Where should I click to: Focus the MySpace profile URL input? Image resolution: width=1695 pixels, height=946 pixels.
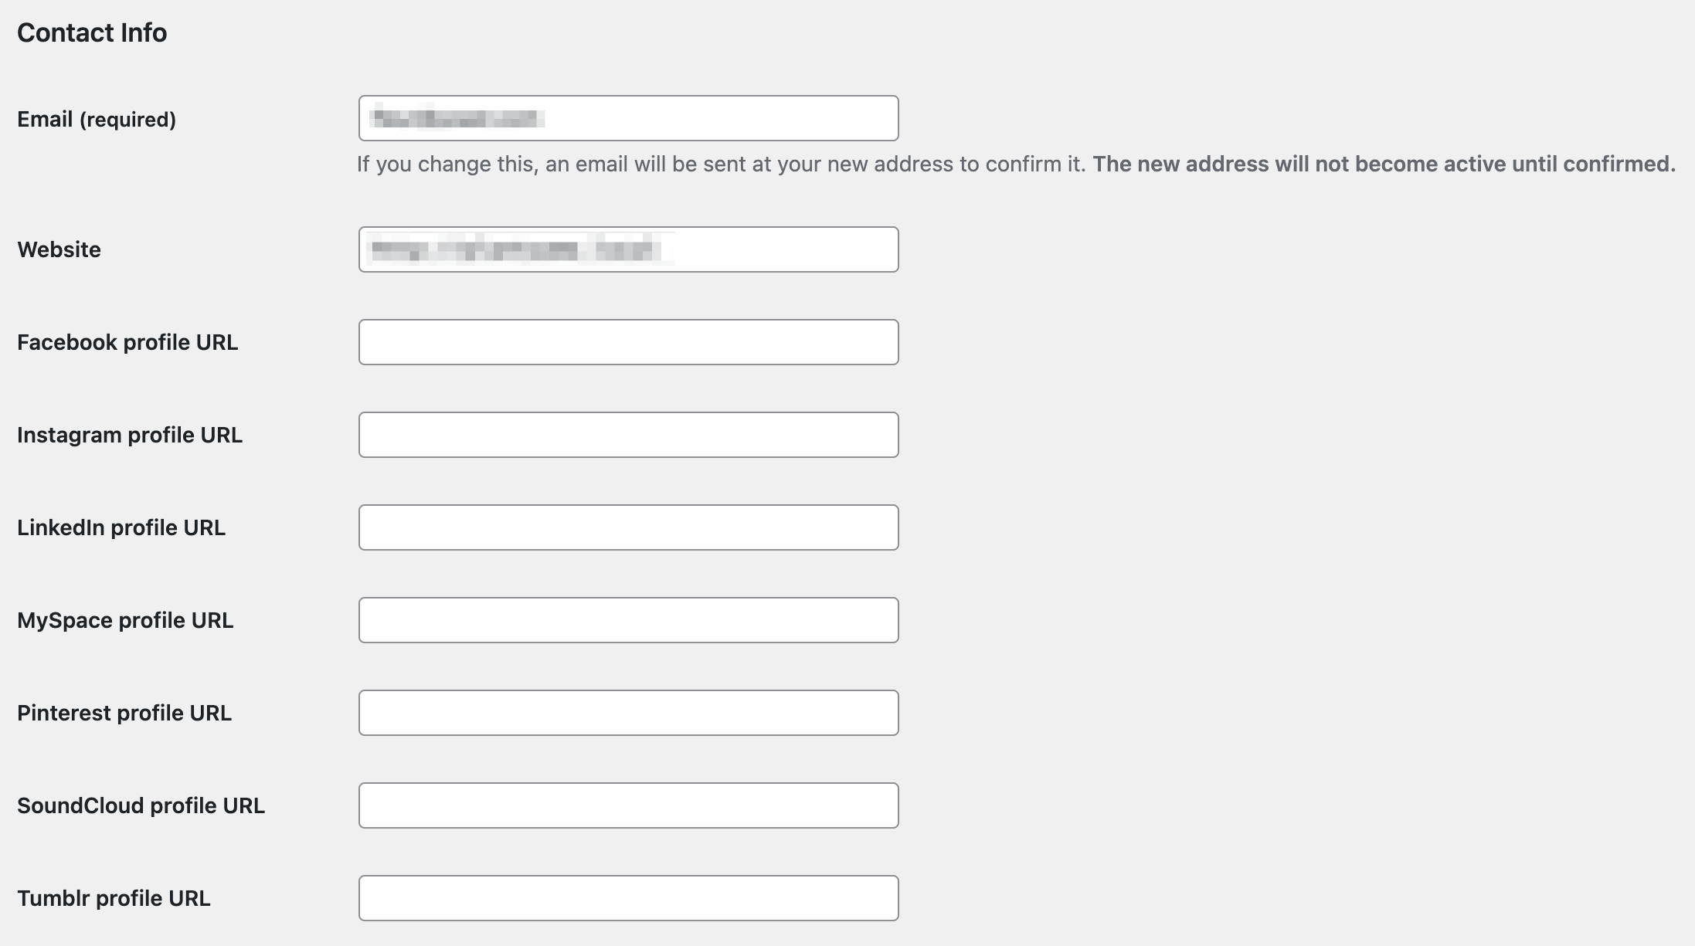tap(628, 620)
